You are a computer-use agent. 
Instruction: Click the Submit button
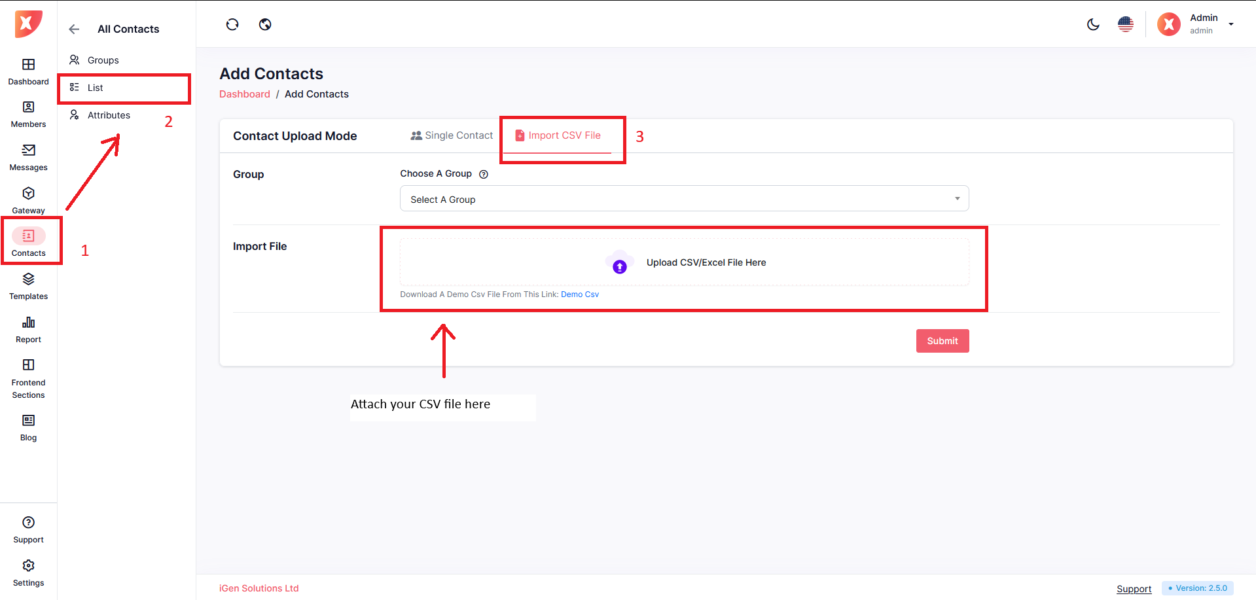click(x=942, y=341)
